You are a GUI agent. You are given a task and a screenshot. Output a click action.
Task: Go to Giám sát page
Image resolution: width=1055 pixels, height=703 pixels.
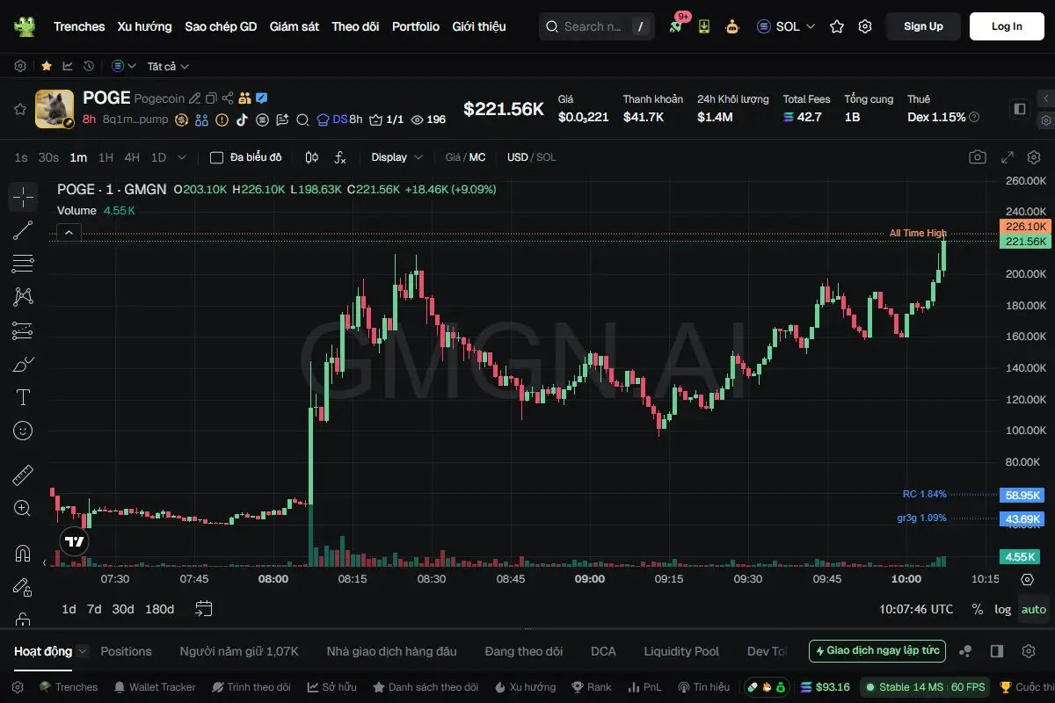click(x=295, y=26)
